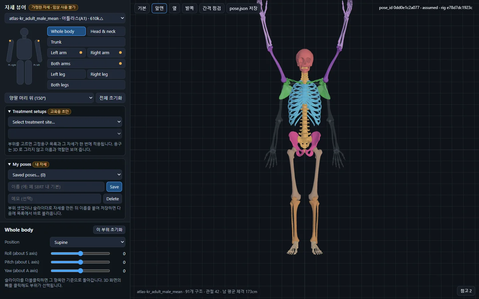Switch to the 발쪽 foot-side view
The width and height of the screenshot is (479, 299).
[190, 8]
